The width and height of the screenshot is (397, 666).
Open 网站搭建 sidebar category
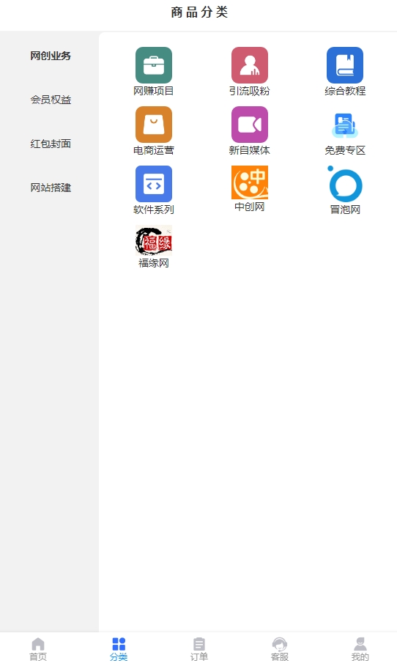[50, 188]
